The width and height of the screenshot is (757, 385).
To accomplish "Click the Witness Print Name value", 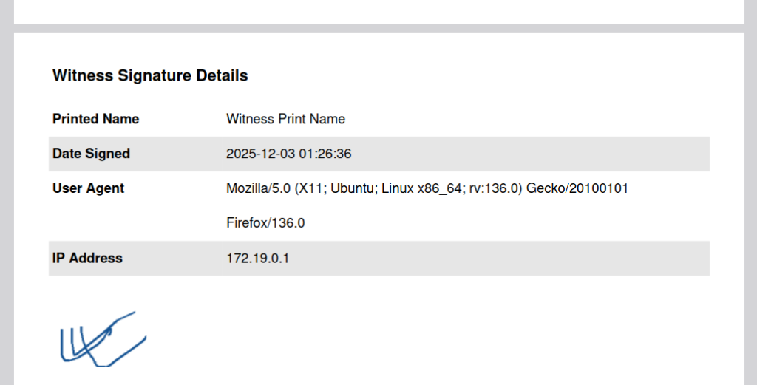I will point(285,119).
